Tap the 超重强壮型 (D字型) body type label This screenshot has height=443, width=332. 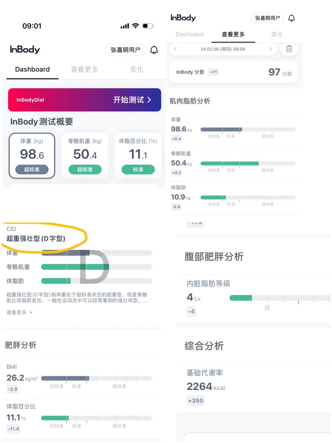click(36, 238)
